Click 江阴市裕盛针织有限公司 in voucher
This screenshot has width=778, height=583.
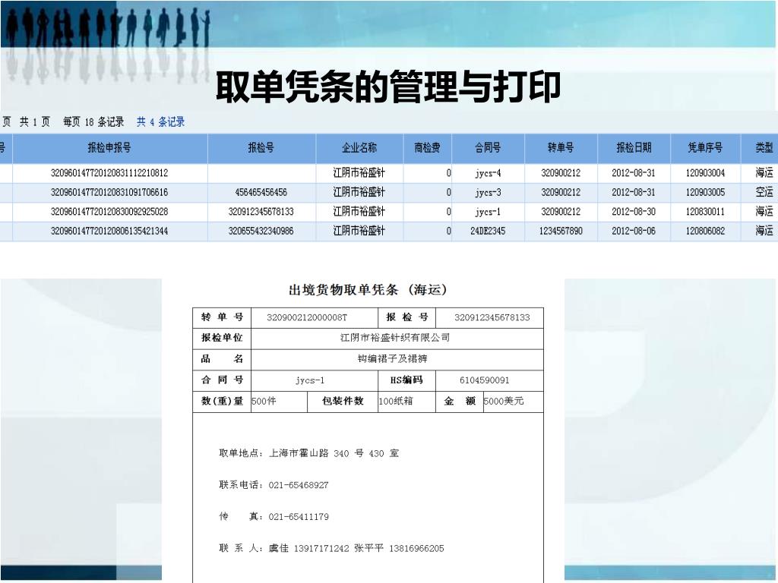[x=395, y=338]
